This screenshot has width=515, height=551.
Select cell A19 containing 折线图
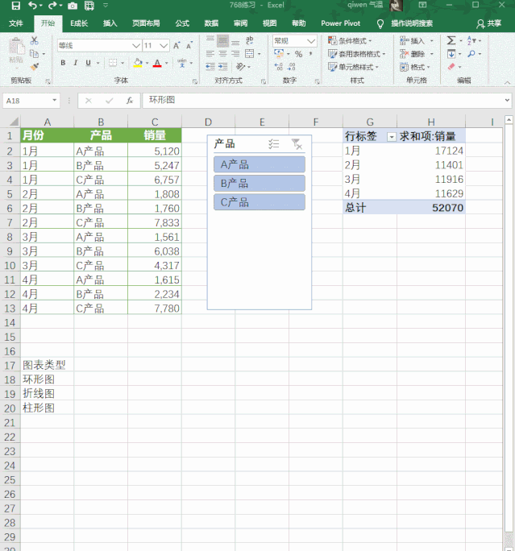pos(47,394)
